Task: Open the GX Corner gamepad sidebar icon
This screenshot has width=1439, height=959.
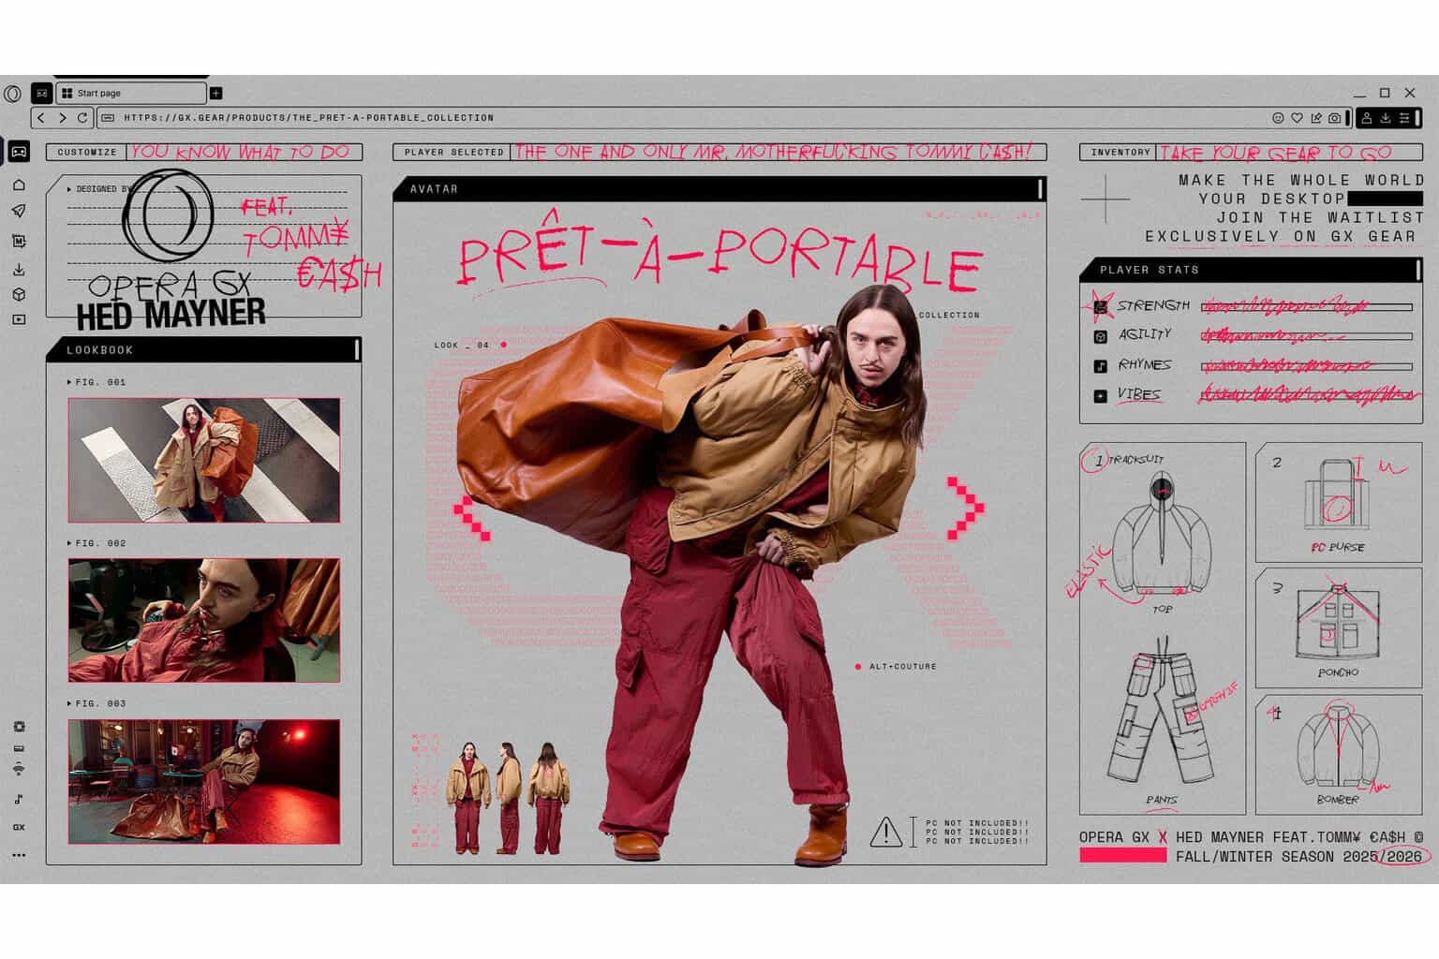Action: (19, 152)
